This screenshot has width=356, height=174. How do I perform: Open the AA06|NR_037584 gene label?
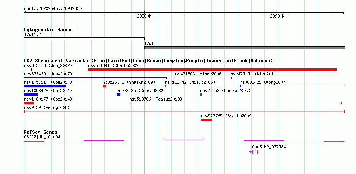point(269,147)
